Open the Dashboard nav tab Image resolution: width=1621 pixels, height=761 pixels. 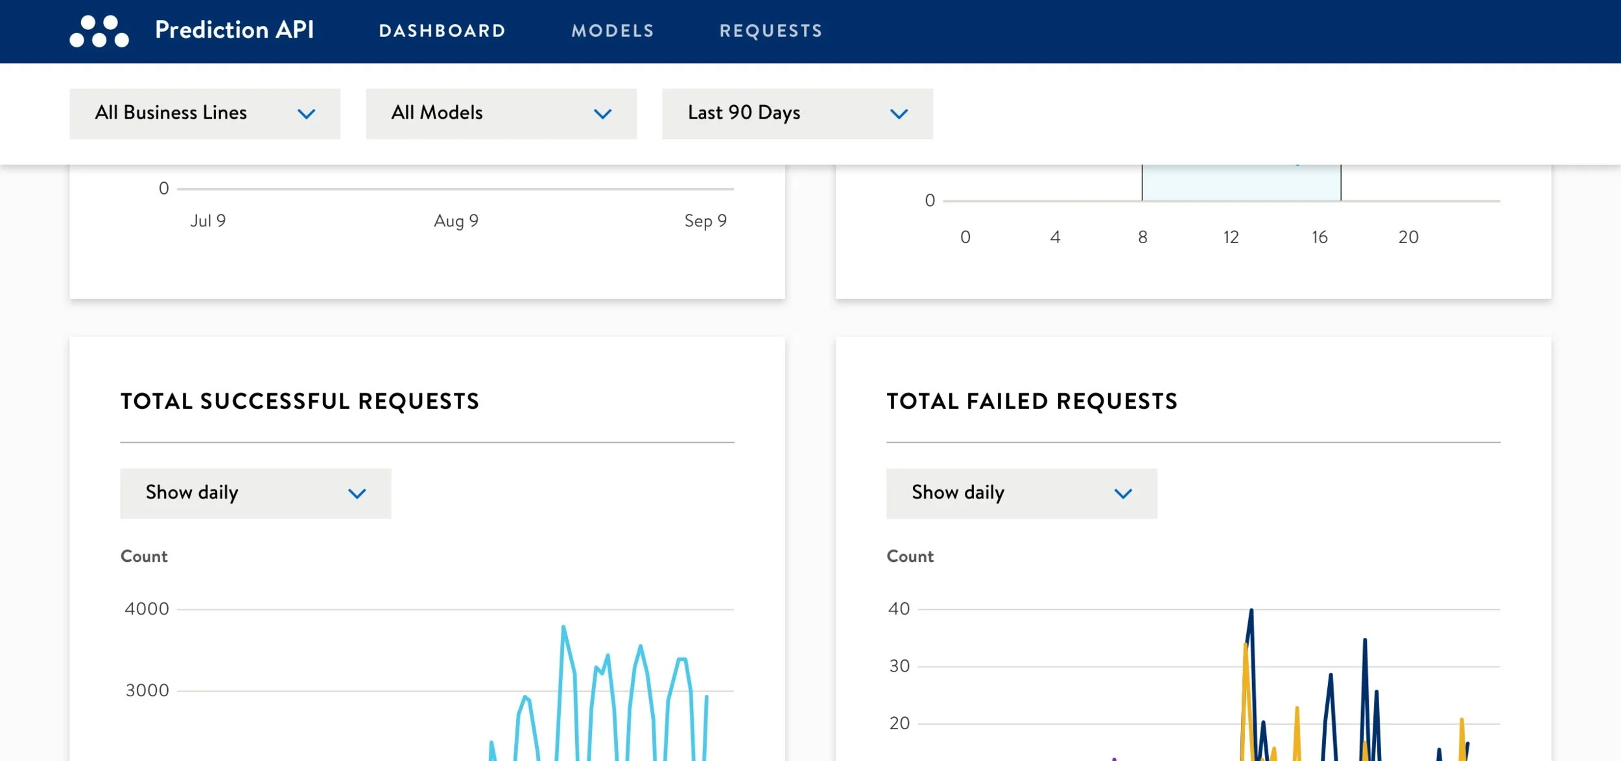442,30
